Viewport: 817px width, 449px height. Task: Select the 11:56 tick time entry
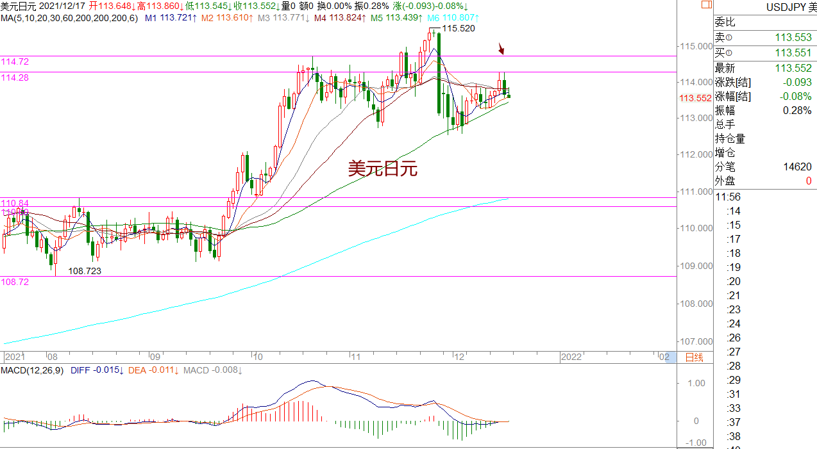point(728,197)
